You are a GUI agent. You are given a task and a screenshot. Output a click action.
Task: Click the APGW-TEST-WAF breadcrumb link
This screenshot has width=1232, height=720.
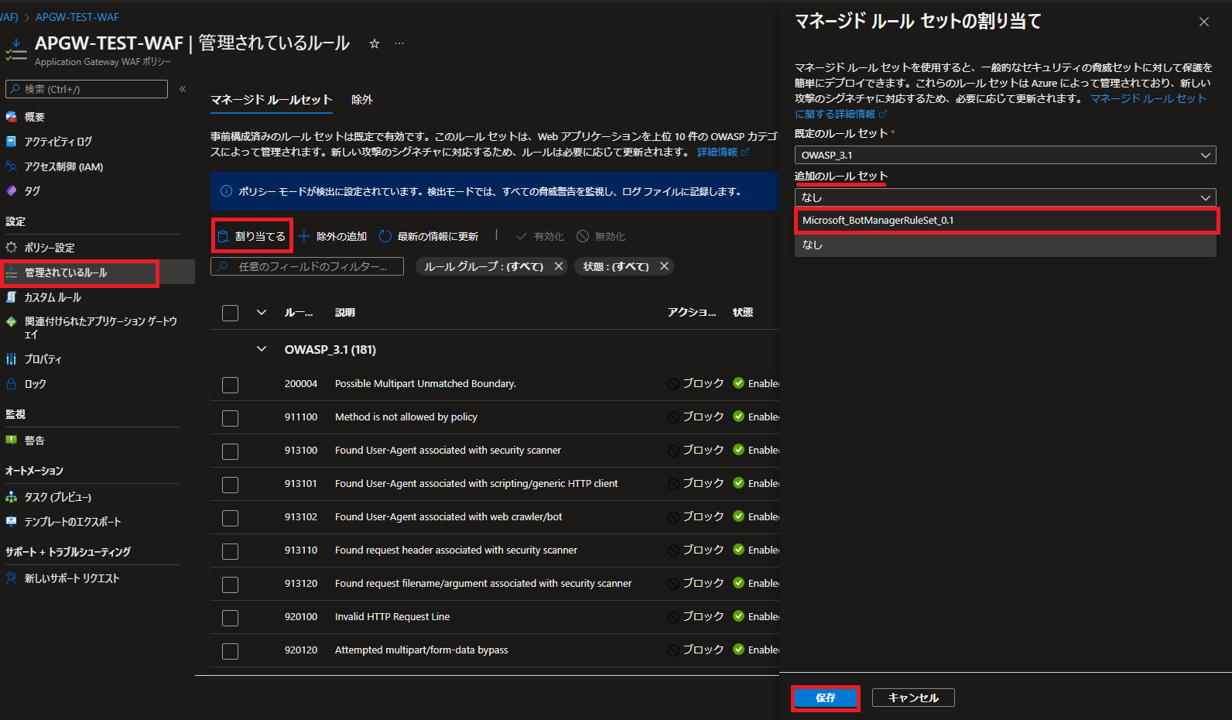click(x=77, y=17)
